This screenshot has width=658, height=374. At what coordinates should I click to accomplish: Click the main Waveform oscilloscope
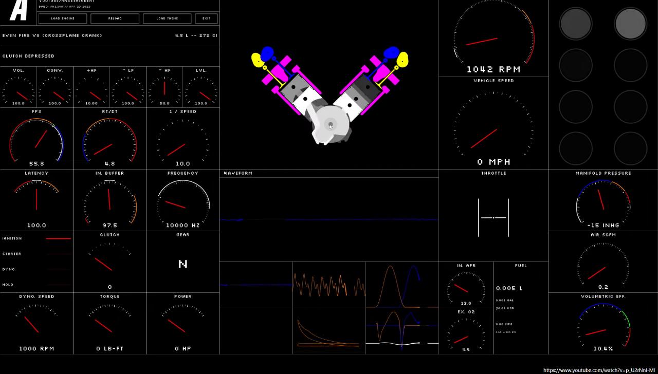click(x=329, y=219)
